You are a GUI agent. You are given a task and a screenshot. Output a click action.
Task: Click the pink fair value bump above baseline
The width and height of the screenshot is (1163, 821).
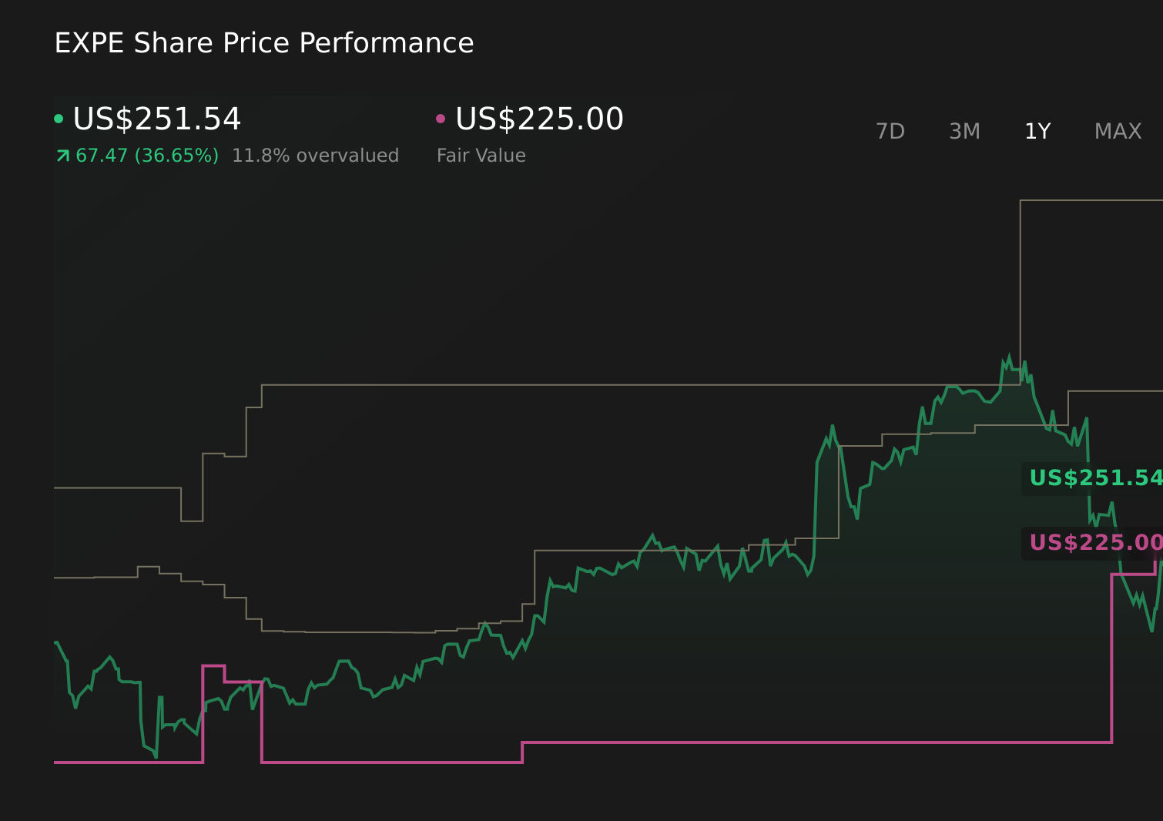(x=213, y=666)
